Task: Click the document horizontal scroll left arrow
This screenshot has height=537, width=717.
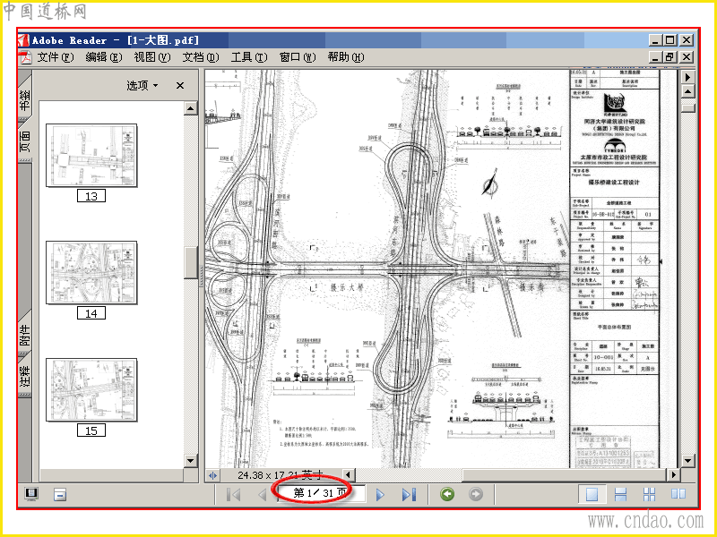Action: [349, 475]
